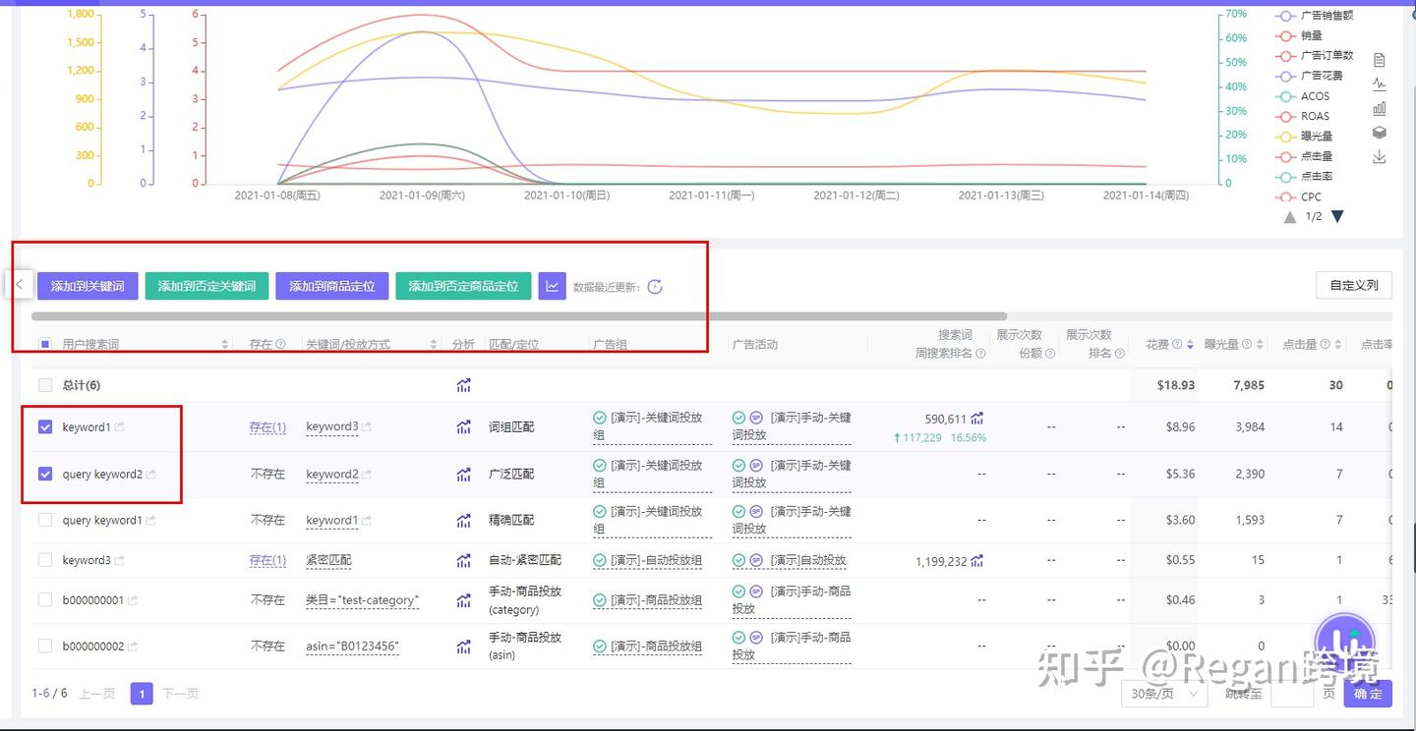This screenshot has height=731, width=1416.
Task: Toggle 广告花费 legend series
Action: [x=1309, y=76]
